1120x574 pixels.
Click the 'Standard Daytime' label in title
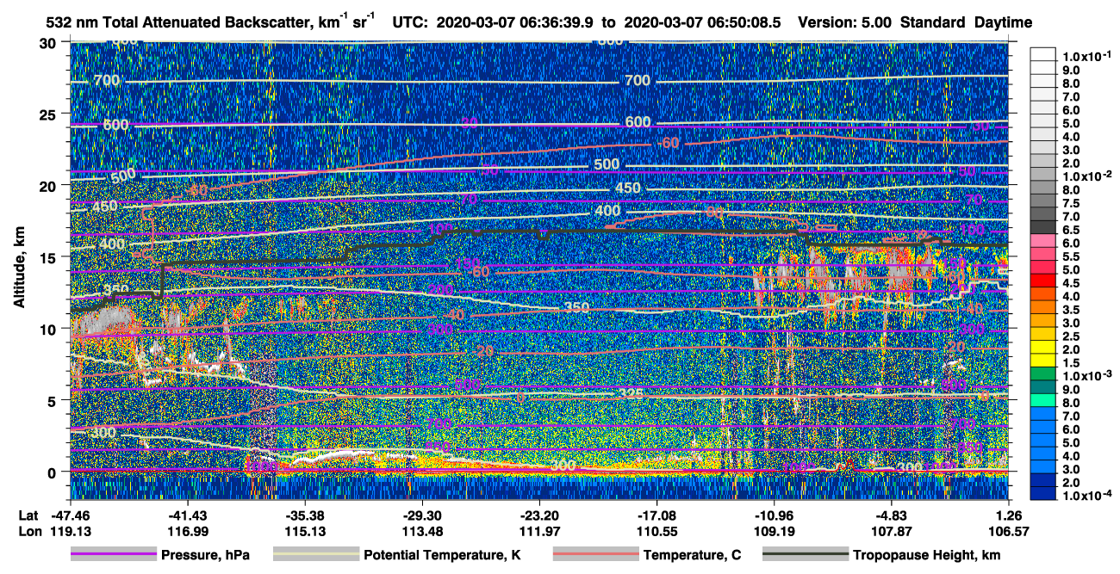pos(966,22)
